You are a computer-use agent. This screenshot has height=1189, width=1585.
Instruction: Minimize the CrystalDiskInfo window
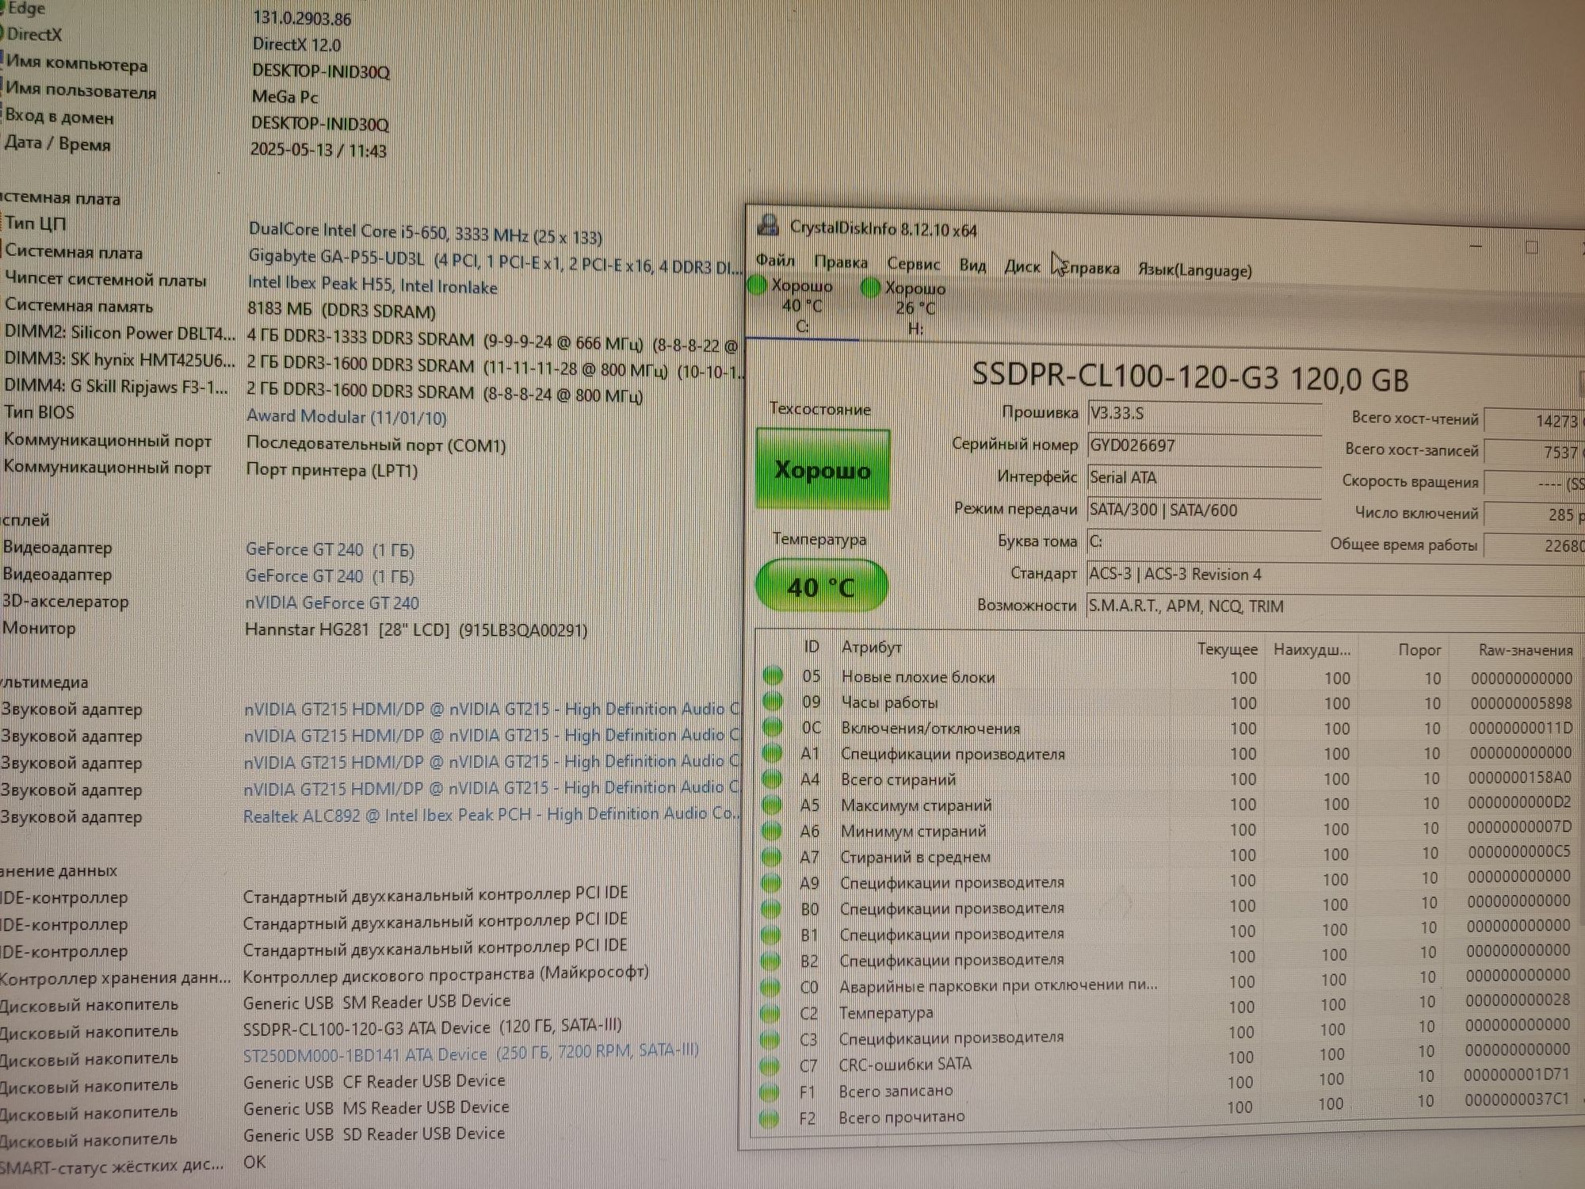click(1475, 247)
